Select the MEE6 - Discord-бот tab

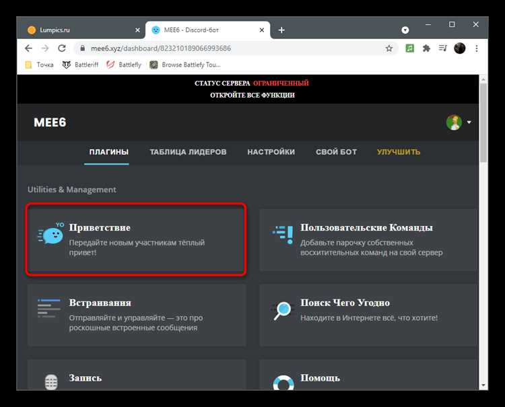tap(208, 30)
